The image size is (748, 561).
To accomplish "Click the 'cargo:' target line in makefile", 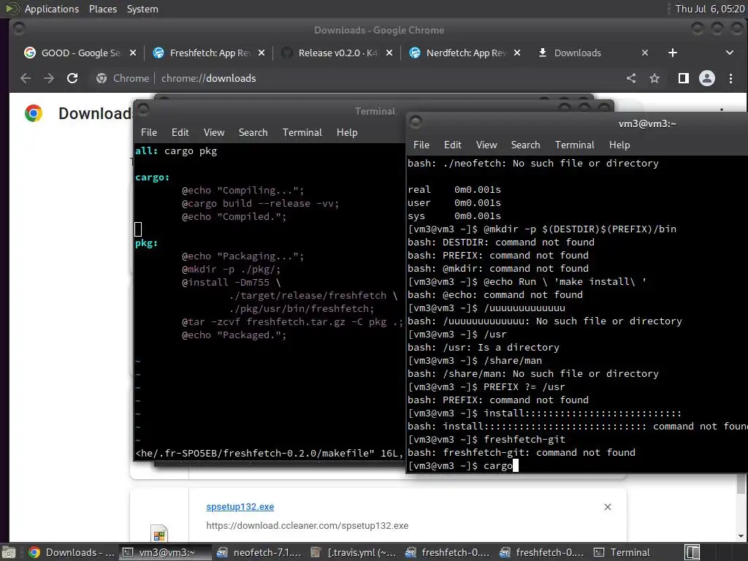I will pos(152,178).
